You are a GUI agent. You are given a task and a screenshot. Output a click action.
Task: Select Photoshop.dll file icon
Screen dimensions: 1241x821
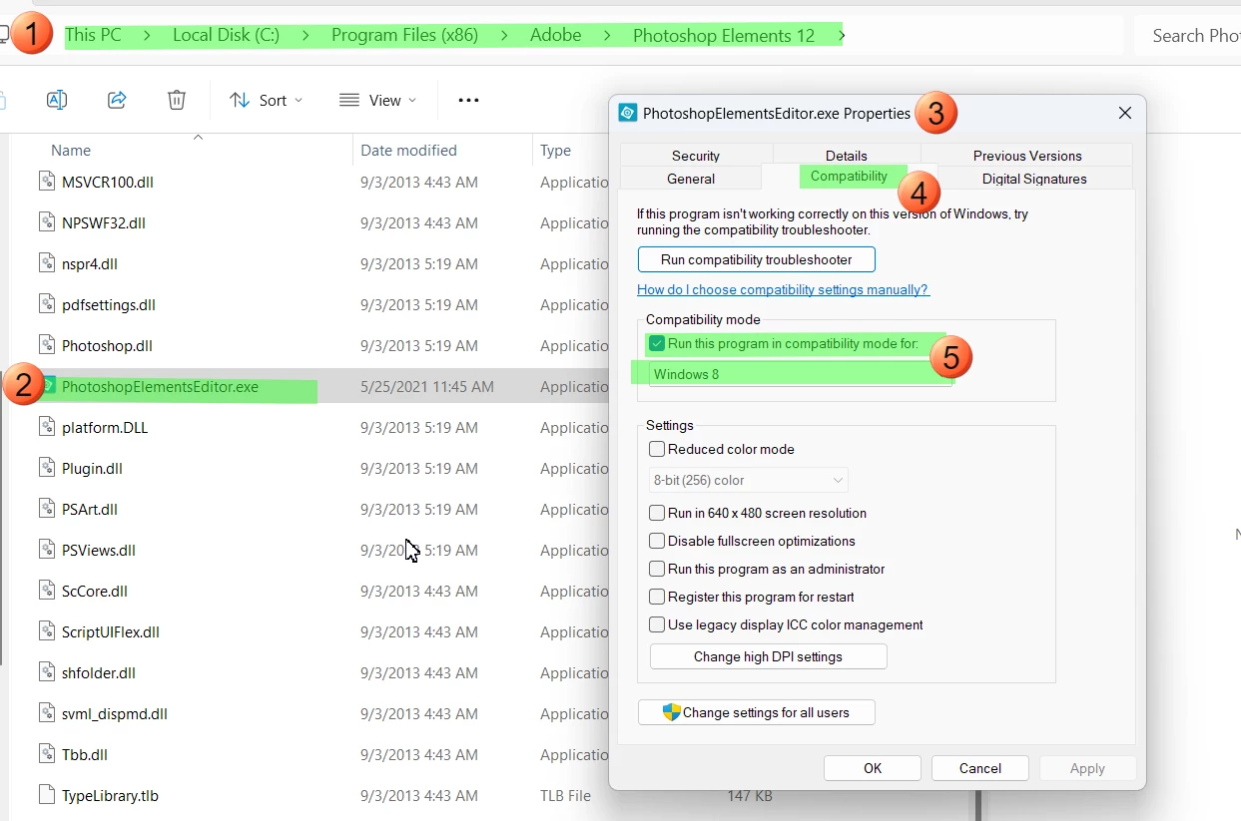click(47, 345)
